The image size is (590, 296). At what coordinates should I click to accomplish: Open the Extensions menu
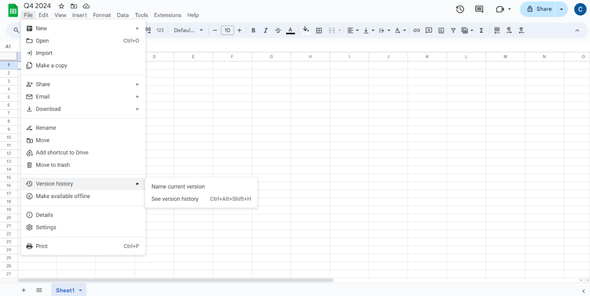click(168, 15)
